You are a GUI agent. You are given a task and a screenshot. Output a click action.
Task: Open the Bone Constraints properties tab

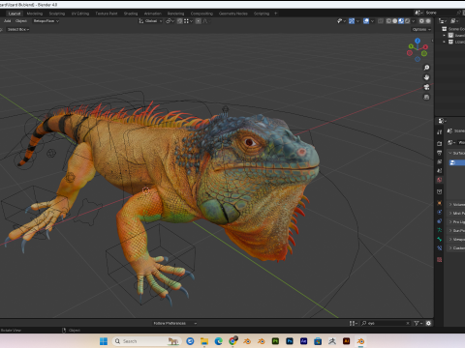pyautogui.click(x=440, y=248)
